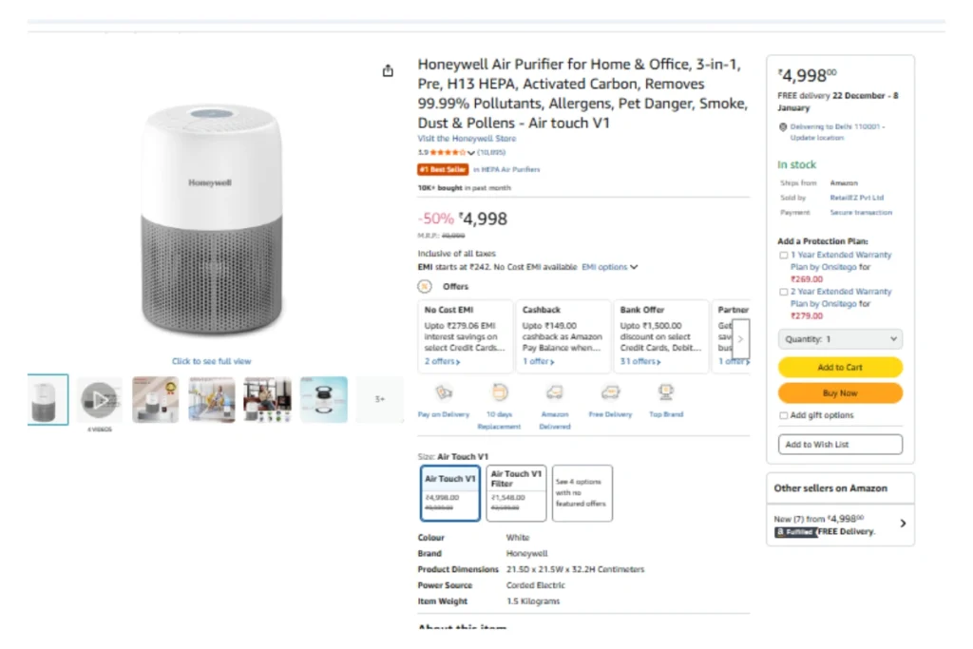Screen dimensions: 973x649
Task: Click the 3+ more images thumbnail
Action: coord(379,399)
